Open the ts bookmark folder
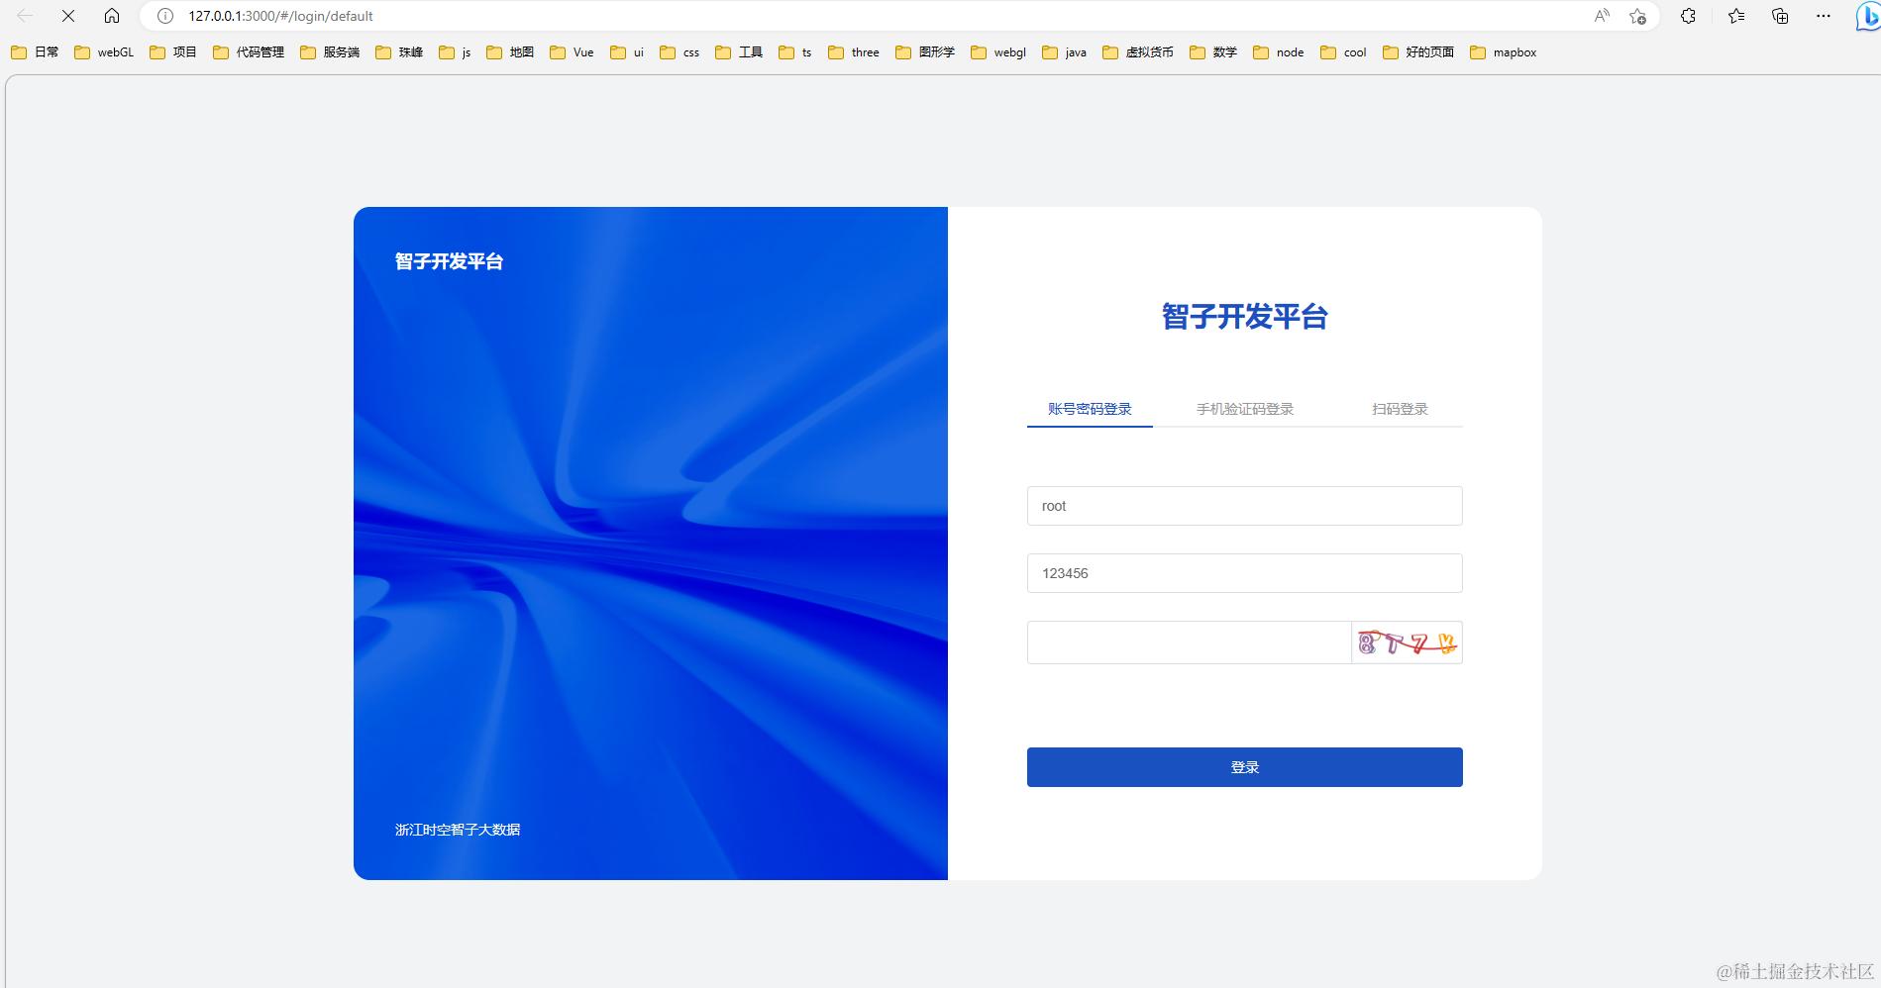The height and width of the screenshot is (988, 1881). [x=795, y=52]
